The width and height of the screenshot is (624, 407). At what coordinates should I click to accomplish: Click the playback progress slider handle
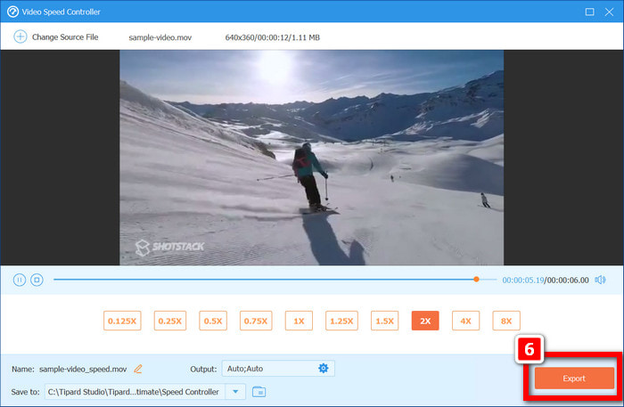pos(477,280)
